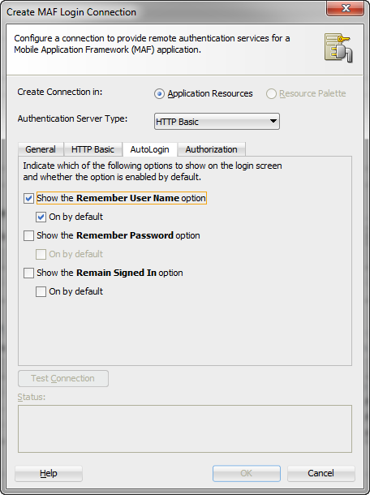Switch to the HTTP Basic tab

click(x=92, y=149)
